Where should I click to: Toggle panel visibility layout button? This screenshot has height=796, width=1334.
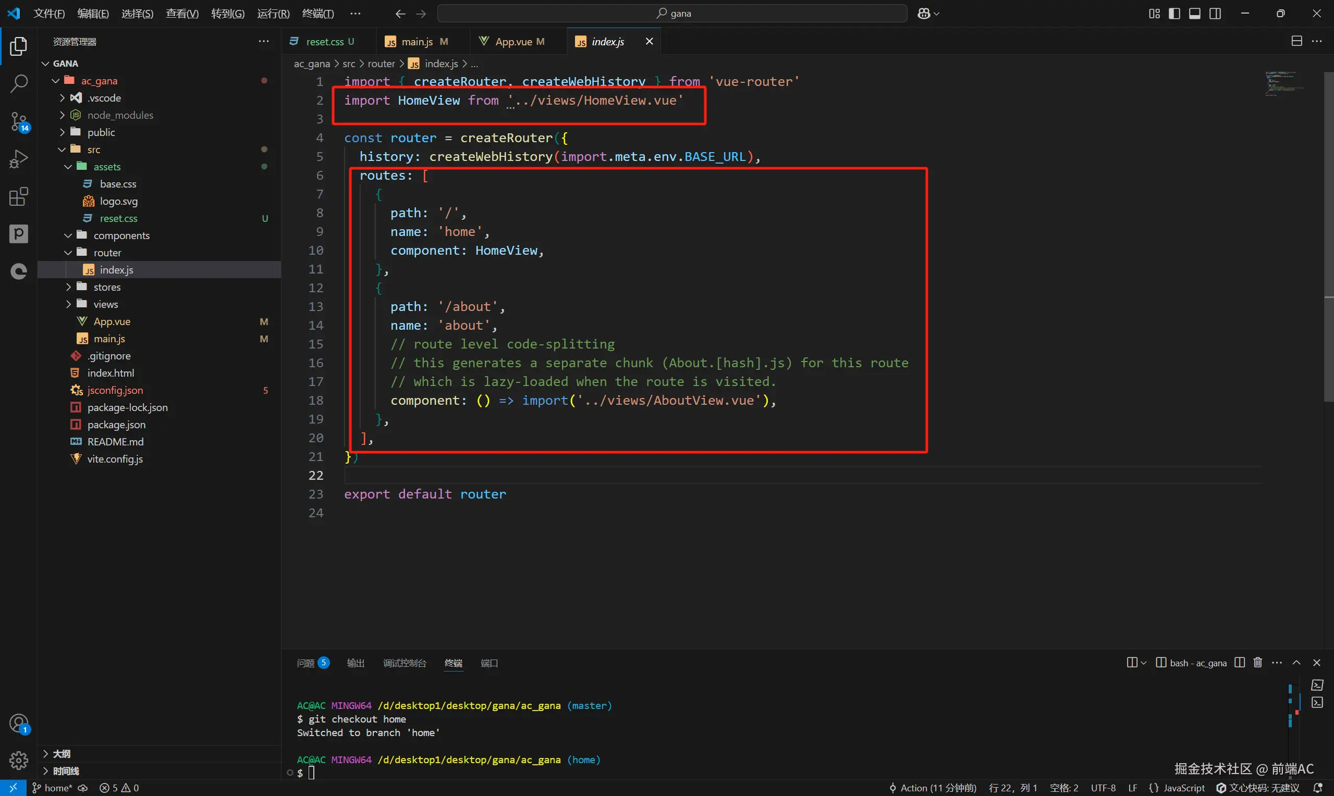(1194, 14)
